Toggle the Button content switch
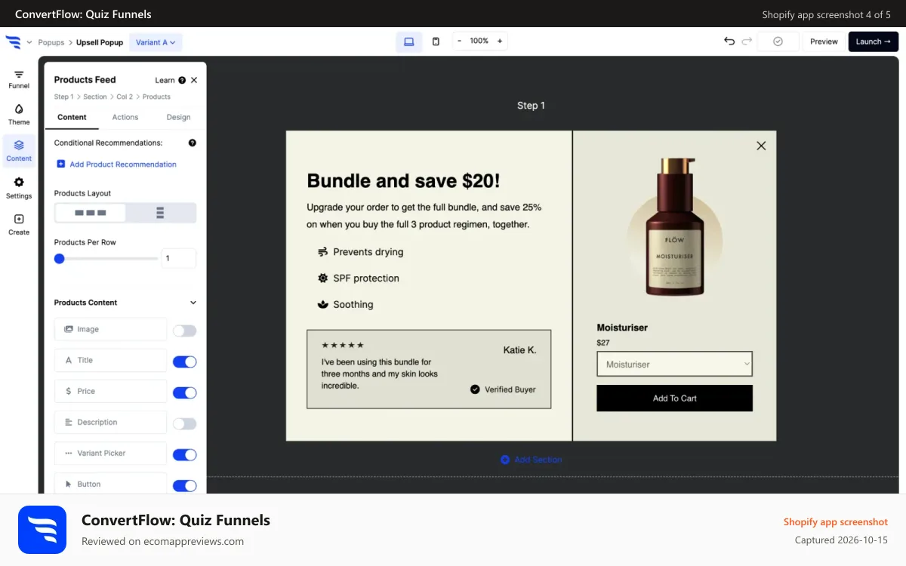Screen dimensions: 906x566 (184, 485)
